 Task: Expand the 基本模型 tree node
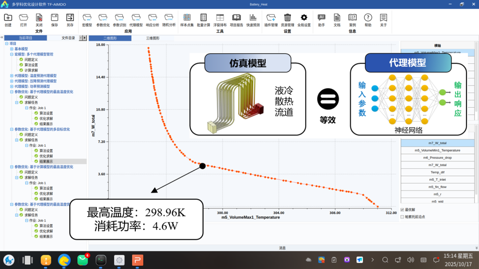pos(12,49)
